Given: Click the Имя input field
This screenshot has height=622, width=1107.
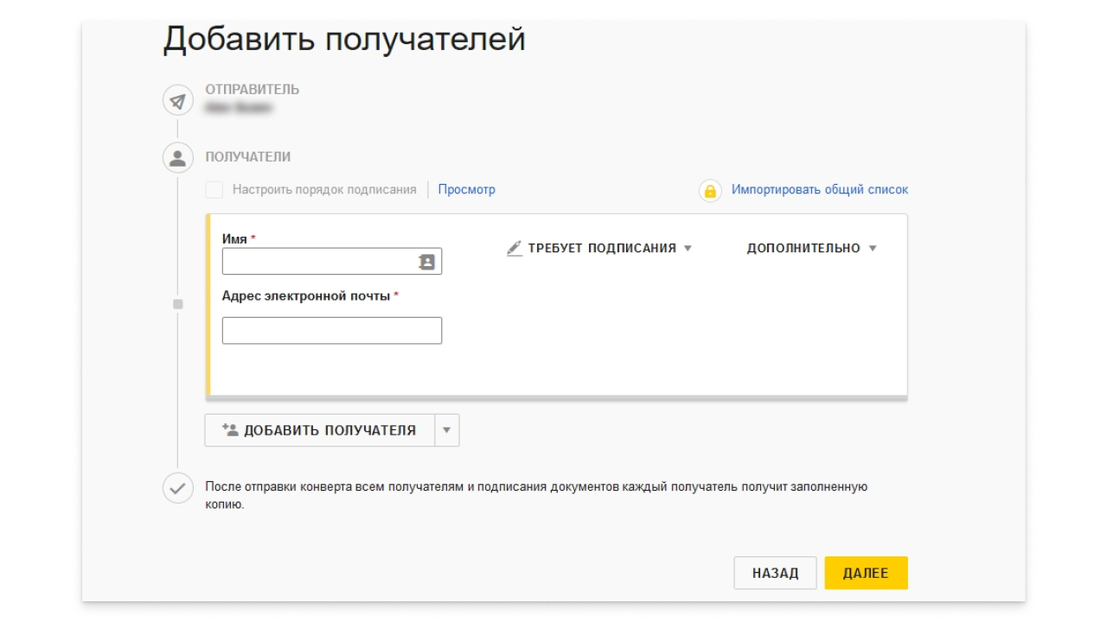Looking at the screenshot, I should coord(329,261).
